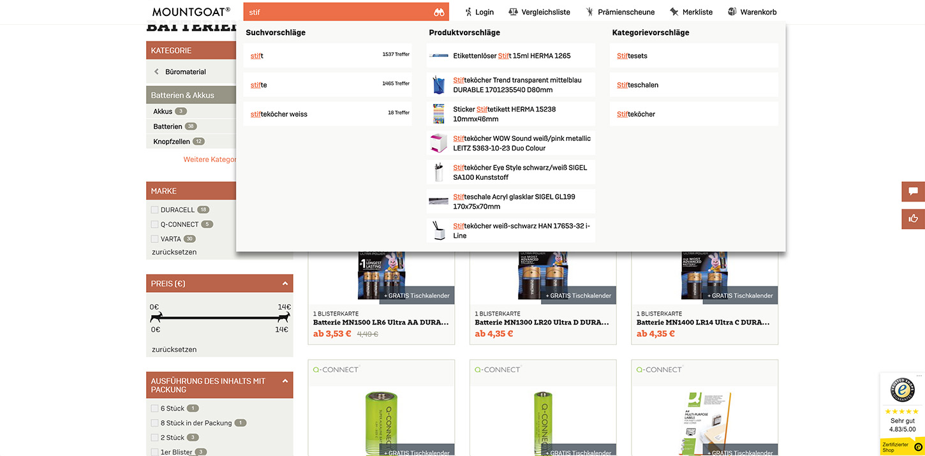Click the price range slider track
The height and width of the screenshot is (456, 925).
pyautogui.click(x=220, y=318)
